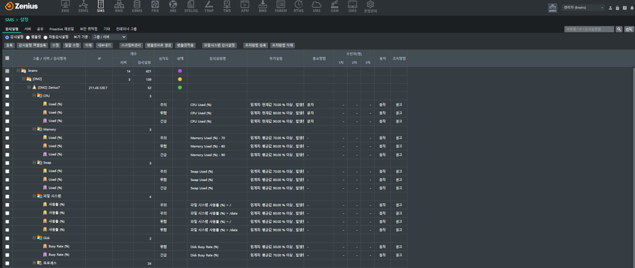
Task: Open the 보기 기준 dropdown
Action: pos(109,37)
